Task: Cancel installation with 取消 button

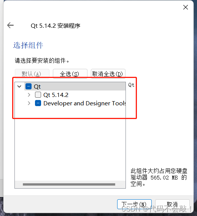Action: coord(172,204)
